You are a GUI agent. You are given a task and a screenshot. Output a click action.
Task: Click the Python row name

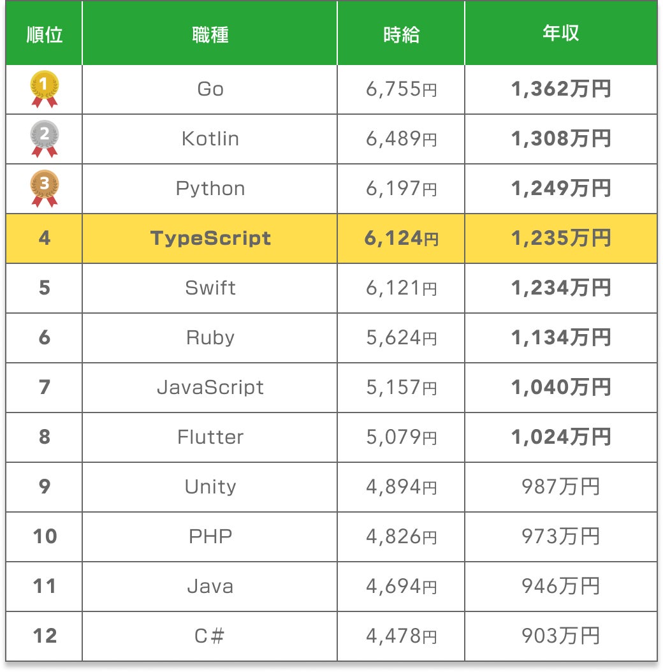point(210,189)
